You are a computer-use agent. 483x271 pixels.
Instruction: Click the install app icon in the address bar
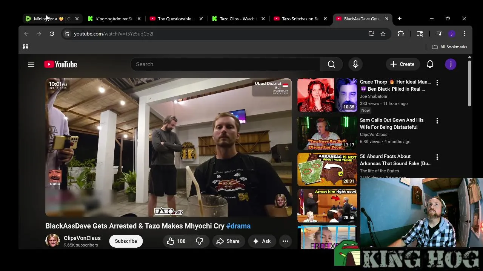(371, 34)
